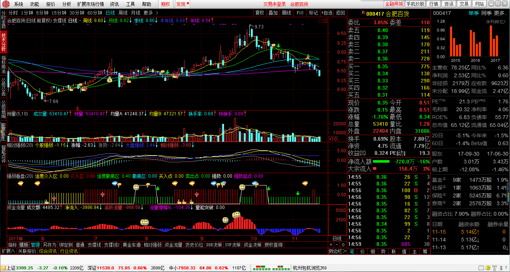This screenshot has height=272, width=510.
Task: Click the CITIC logo icon at top-left
Action: click(x=4, y=4)
